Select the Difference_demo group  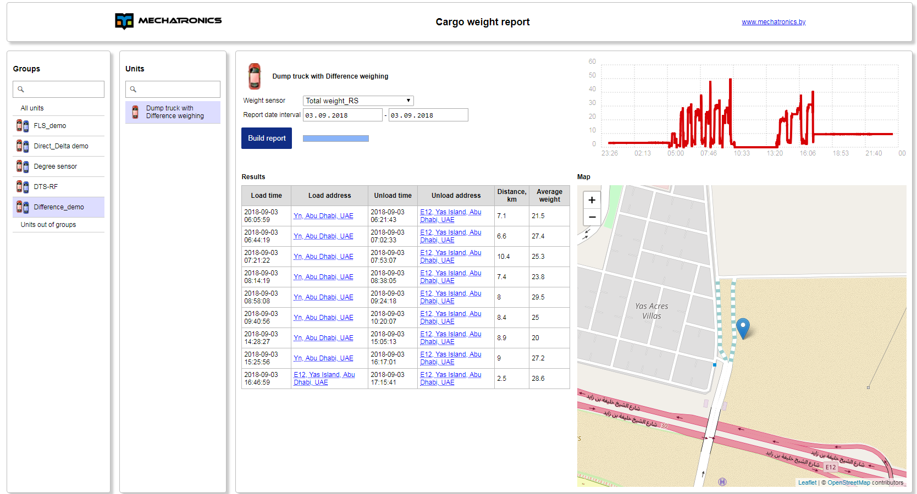[x=58, y=207]
